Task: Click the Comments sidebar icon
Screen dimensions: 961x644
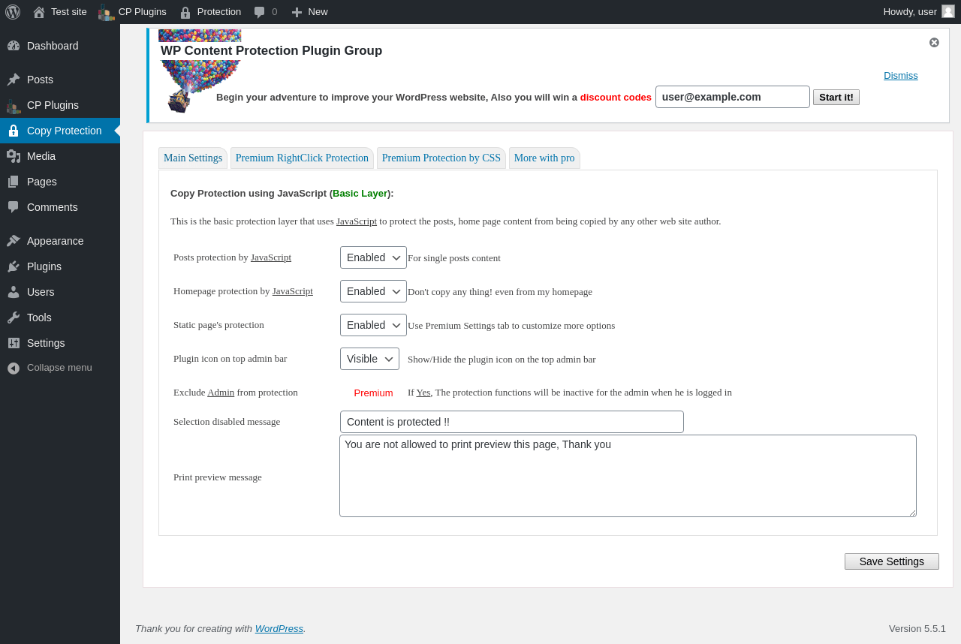Action: [14, 207]
